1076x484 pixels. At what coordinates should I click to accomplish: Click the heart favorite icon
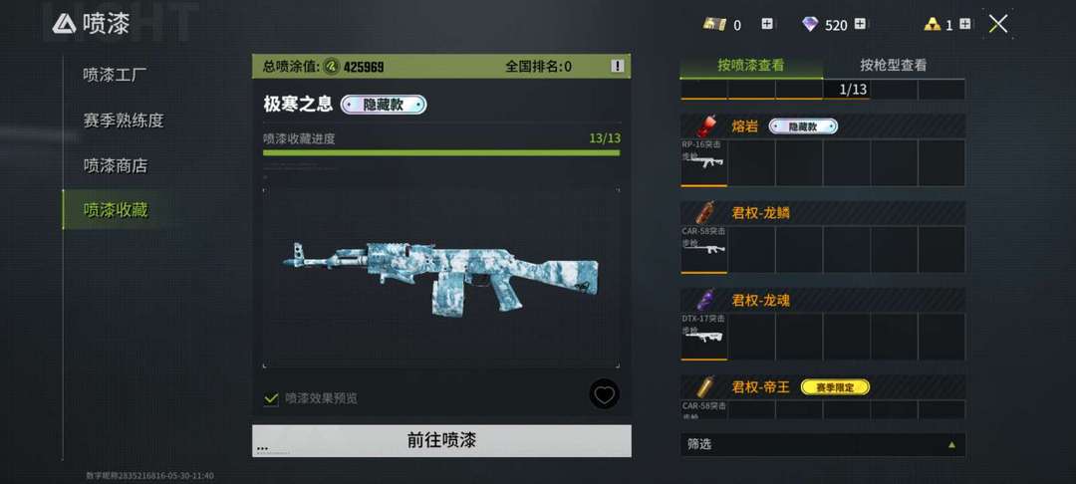click(x=604, y=394)
